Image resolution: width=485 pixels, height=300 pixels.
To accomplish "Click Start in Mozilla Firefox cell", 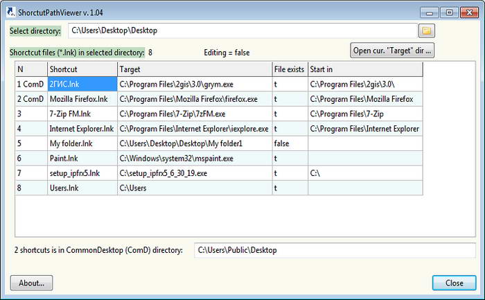I will 365,99.
